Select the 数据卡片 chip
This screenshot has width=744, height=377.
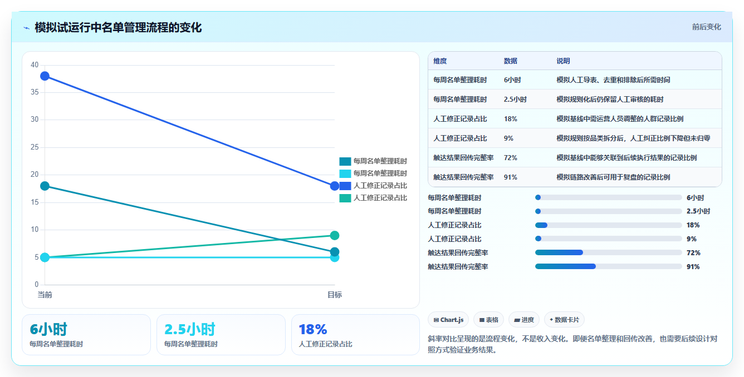(x=564, y=320)
